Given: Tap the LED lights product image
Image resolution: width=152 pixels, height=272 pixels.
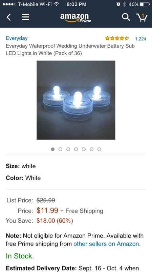Looking at the screenshot, I should click(76, 100).
